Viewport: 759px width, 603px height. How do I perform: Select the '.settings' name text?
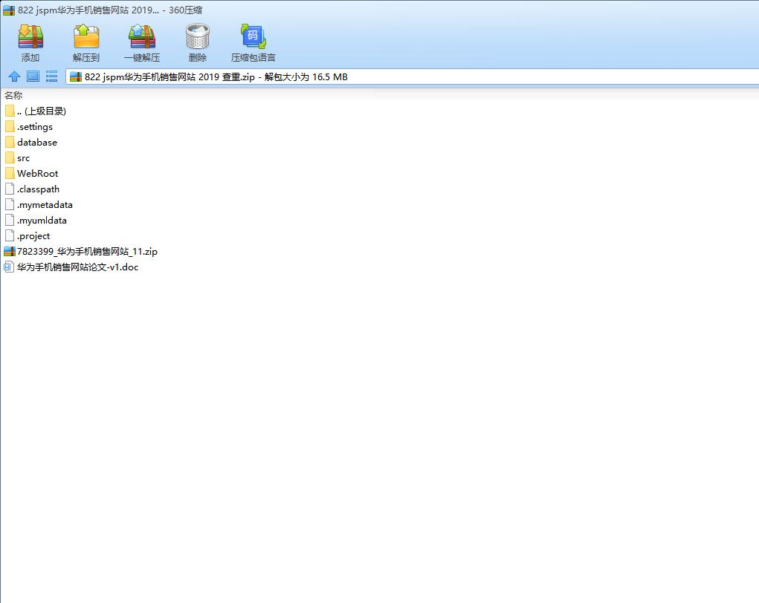click(x=35, y=127)
